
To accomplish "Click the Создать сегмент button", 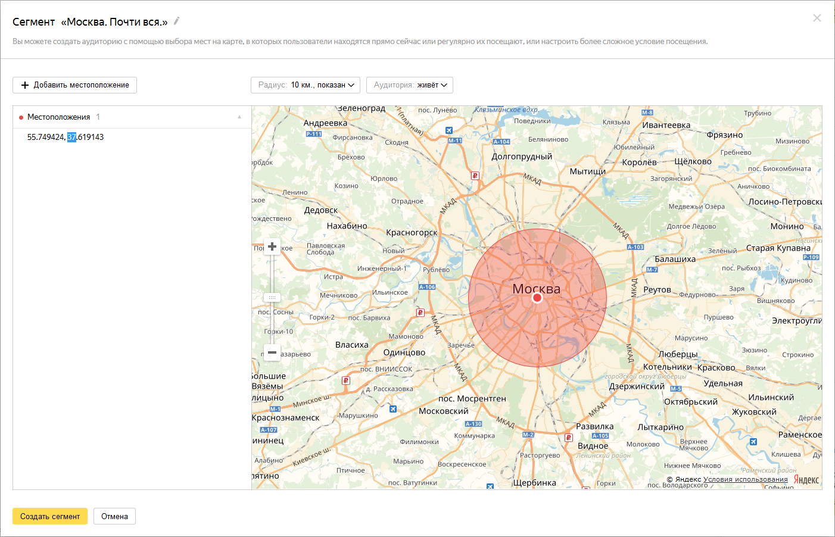I will click(50, 516).
